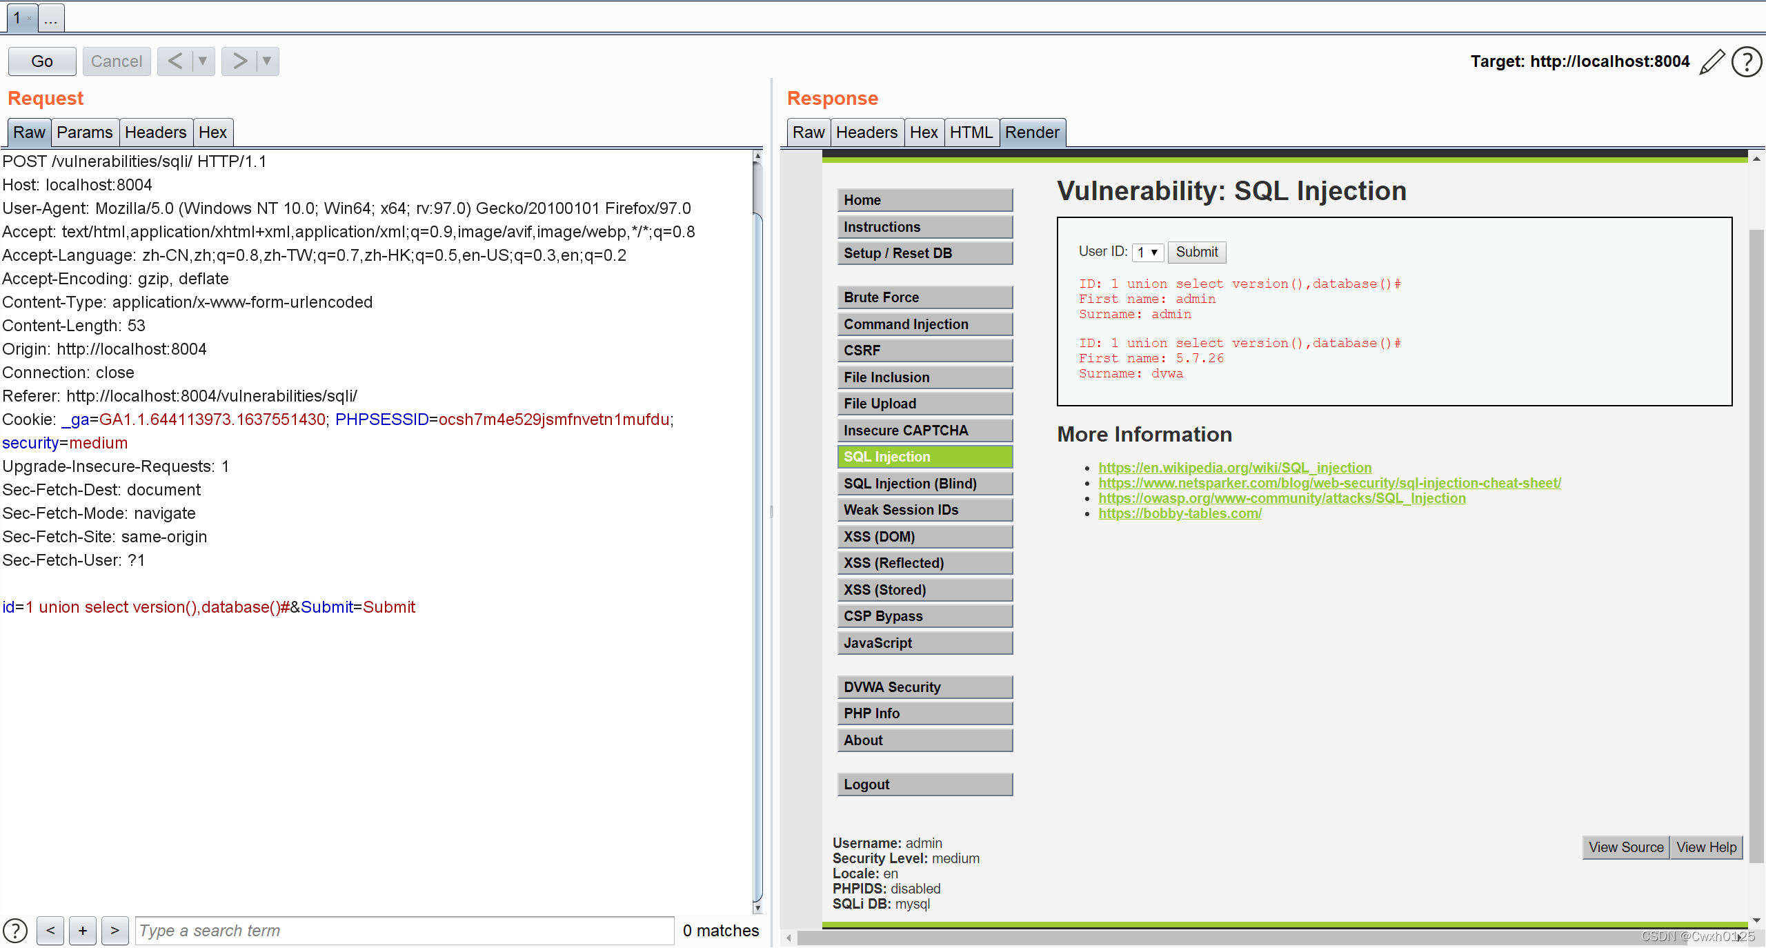1766x948 pixels.
Task: Expand the forward history dropdown arrow
Action: (267, 61)
